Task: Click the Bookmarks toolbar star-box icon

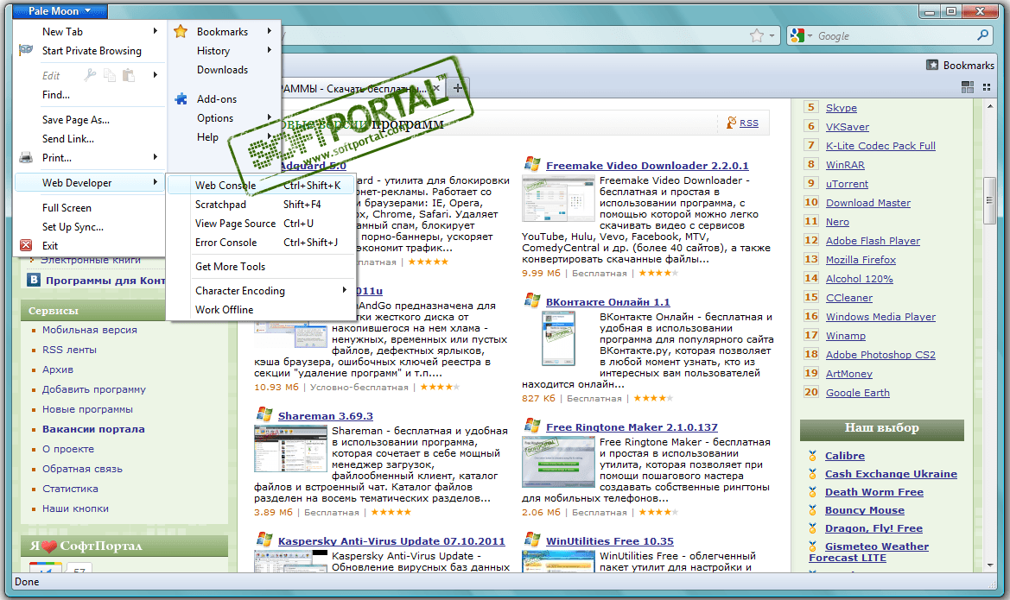Action: pyautogui.click(x=932, y=65)
